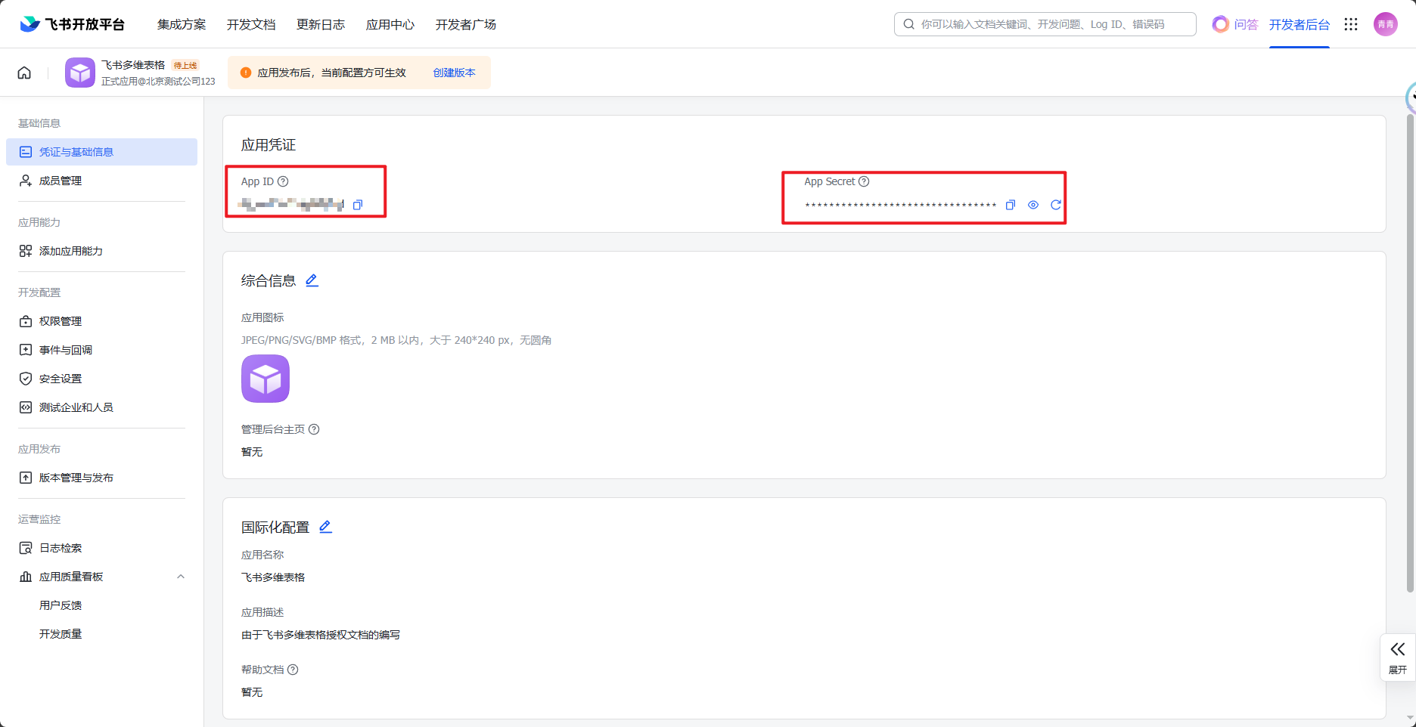Screen dimensions: 1416x727
Task: Open 安全设置 in sidebar
Action: click(x=101, y=379)
